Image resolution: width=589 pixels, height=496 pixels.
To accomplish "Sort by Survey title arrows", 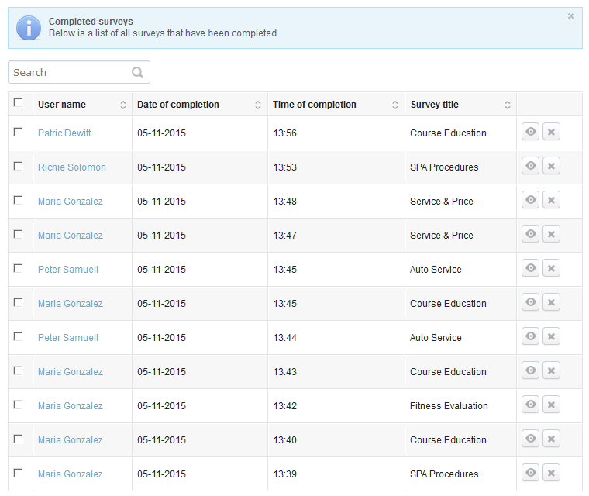I will point(507,105).
